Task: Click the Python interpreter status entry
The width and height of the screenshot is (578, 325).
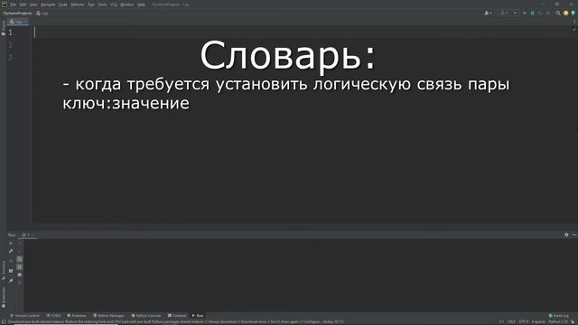Action: [x=558, y=322]
